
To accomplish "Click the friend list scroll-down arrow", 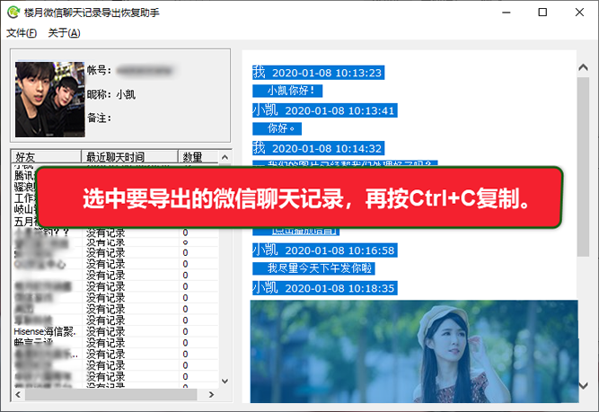I will pyautogui.click(x=225, y=381).
